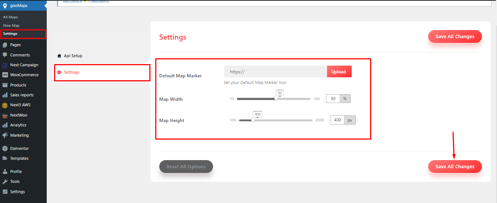Open the Next3 AWS menu label
This screenshot has width=497, height=203.
click(20, 105)
